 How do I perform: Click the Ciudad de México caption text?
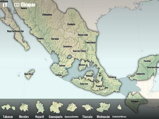(119, 117)
